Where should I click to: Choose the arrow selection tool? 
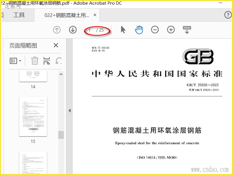pos(123,30)
